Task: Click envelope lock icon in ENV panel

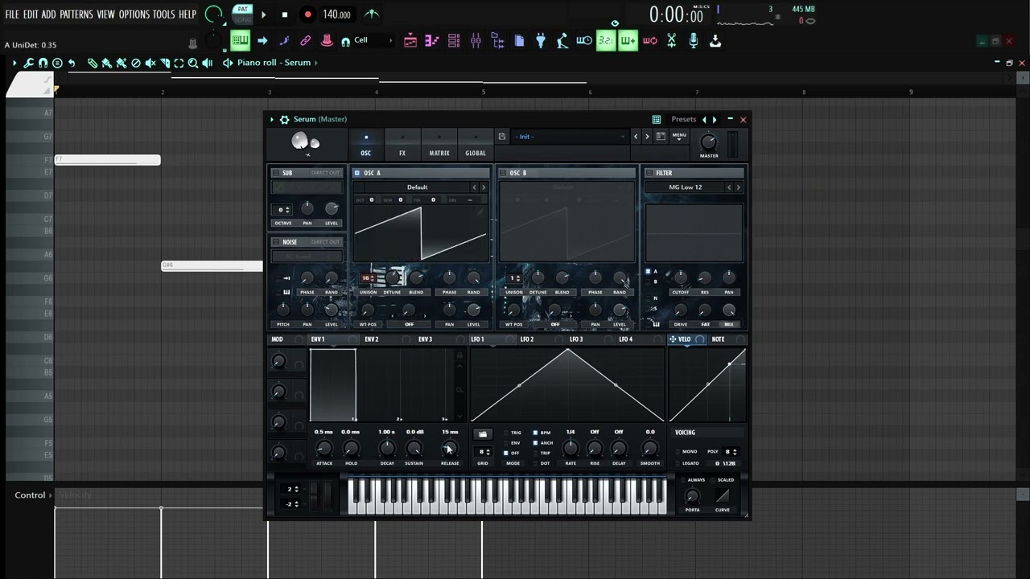Action: (459, 355)
